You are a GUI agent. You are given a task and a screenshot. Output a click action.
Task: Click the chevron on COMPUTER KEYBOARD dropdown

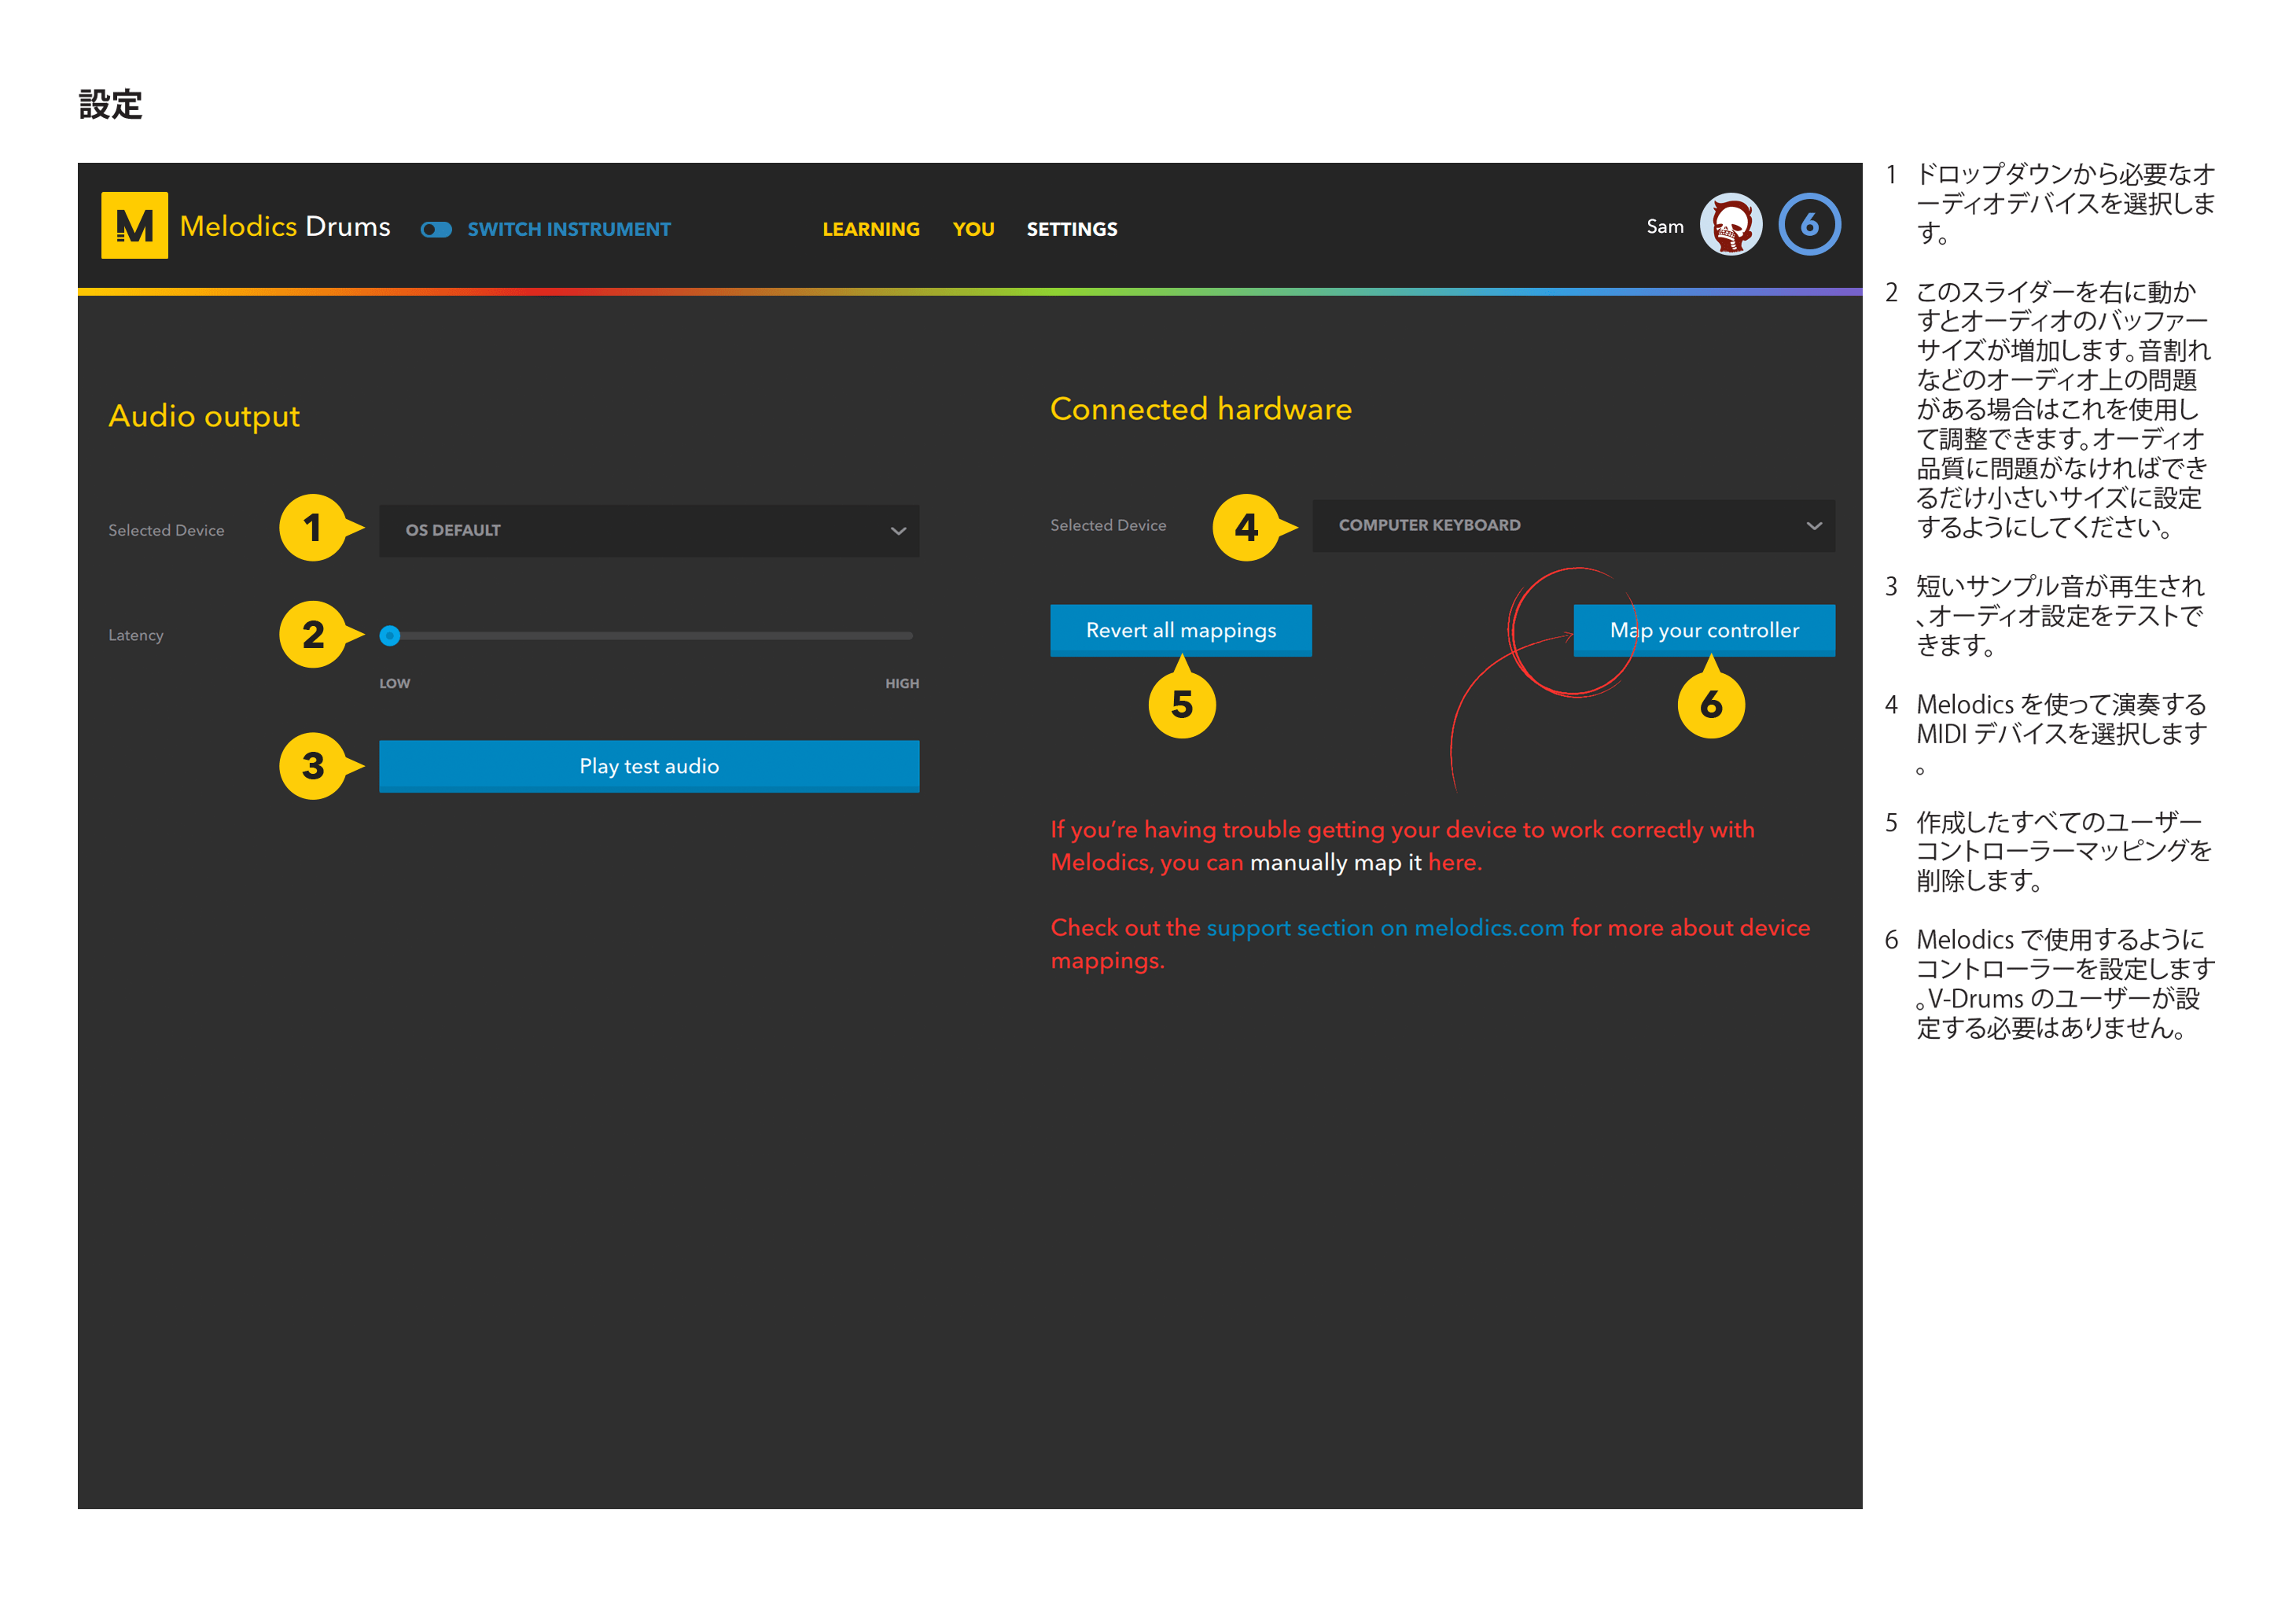(x=1814, y=526)
